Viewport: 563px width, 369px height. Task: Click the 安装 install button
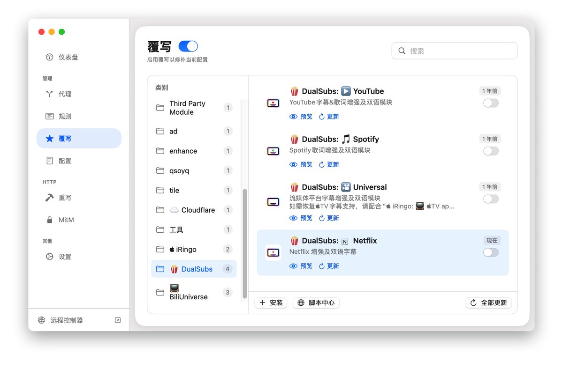tap(271, 303)
